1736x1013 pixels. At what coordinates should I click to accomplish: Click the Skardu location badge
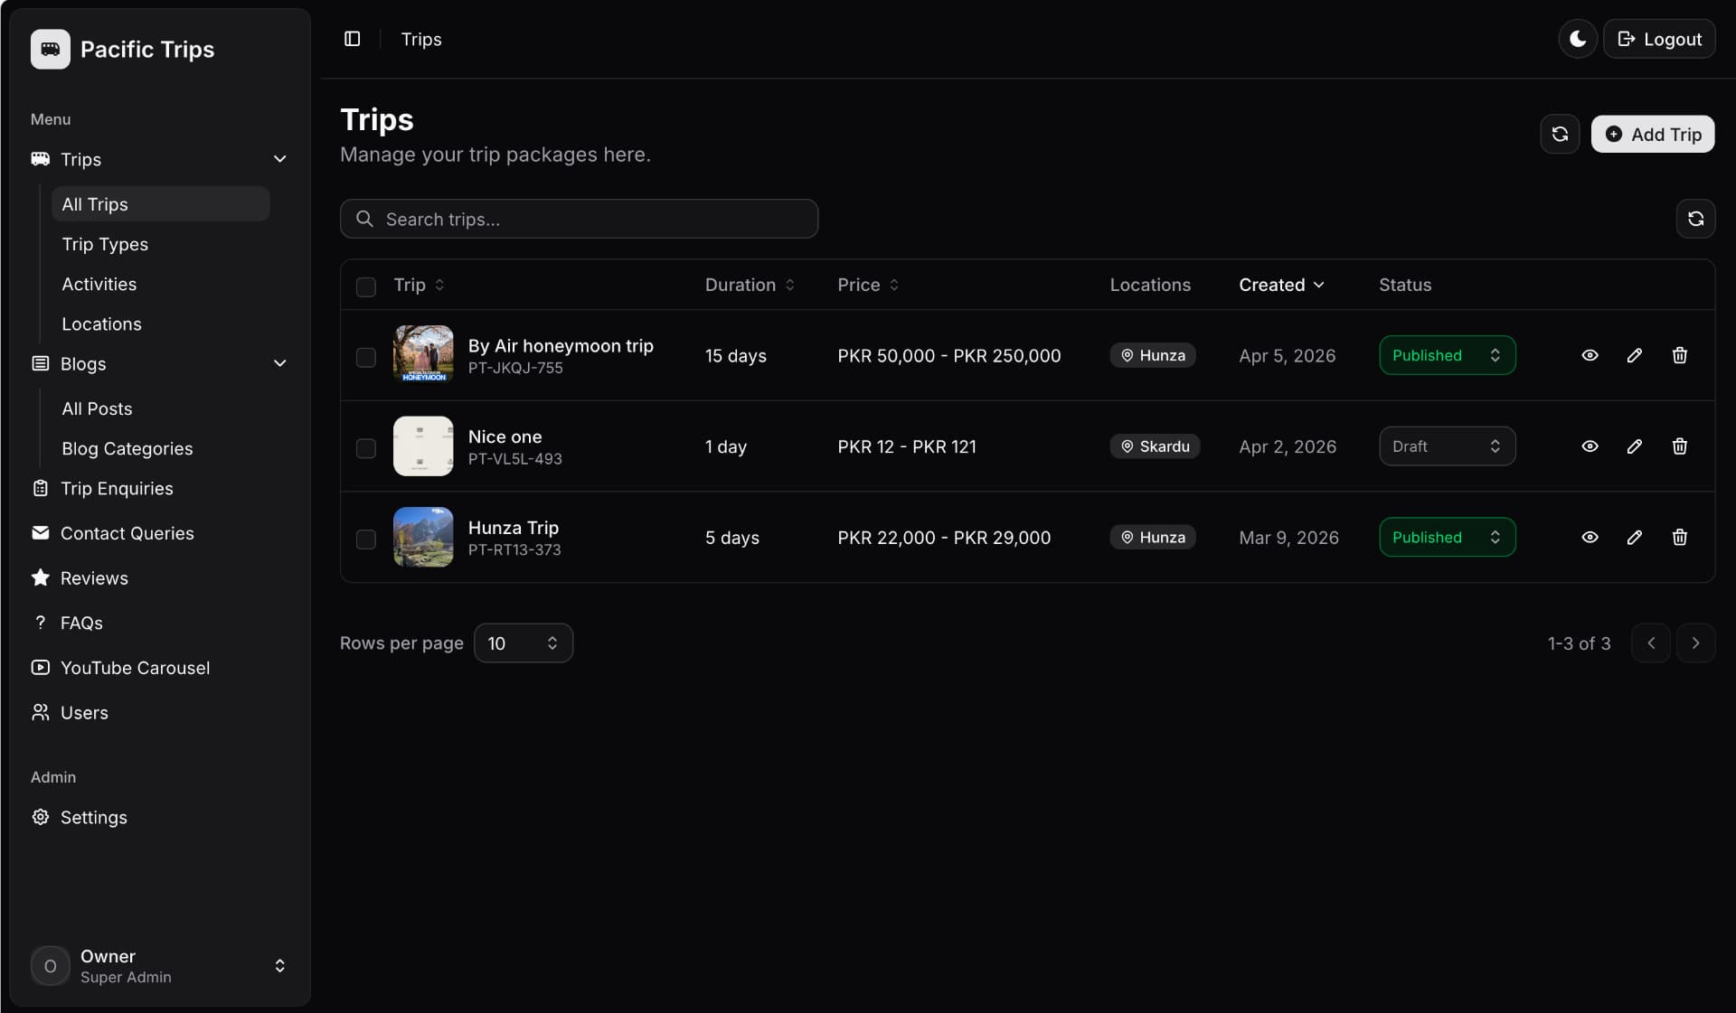[x=1155, y=446]
